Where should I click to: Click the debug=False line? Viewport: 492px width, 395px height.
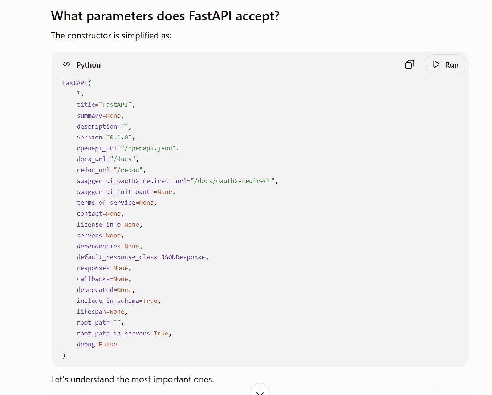tap(97, 344)
